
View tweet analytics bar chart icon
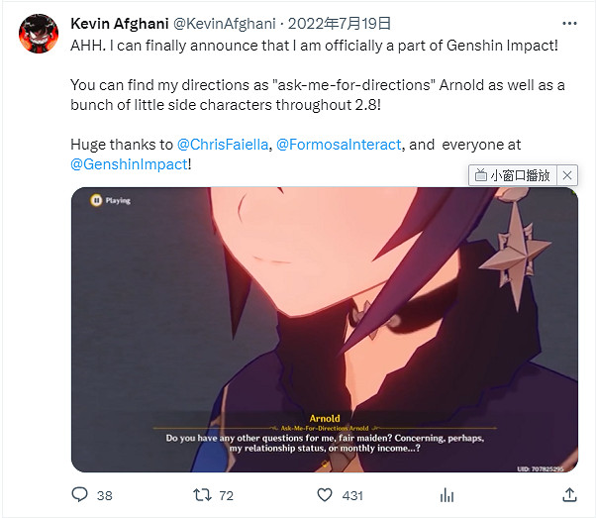point(447,495)
